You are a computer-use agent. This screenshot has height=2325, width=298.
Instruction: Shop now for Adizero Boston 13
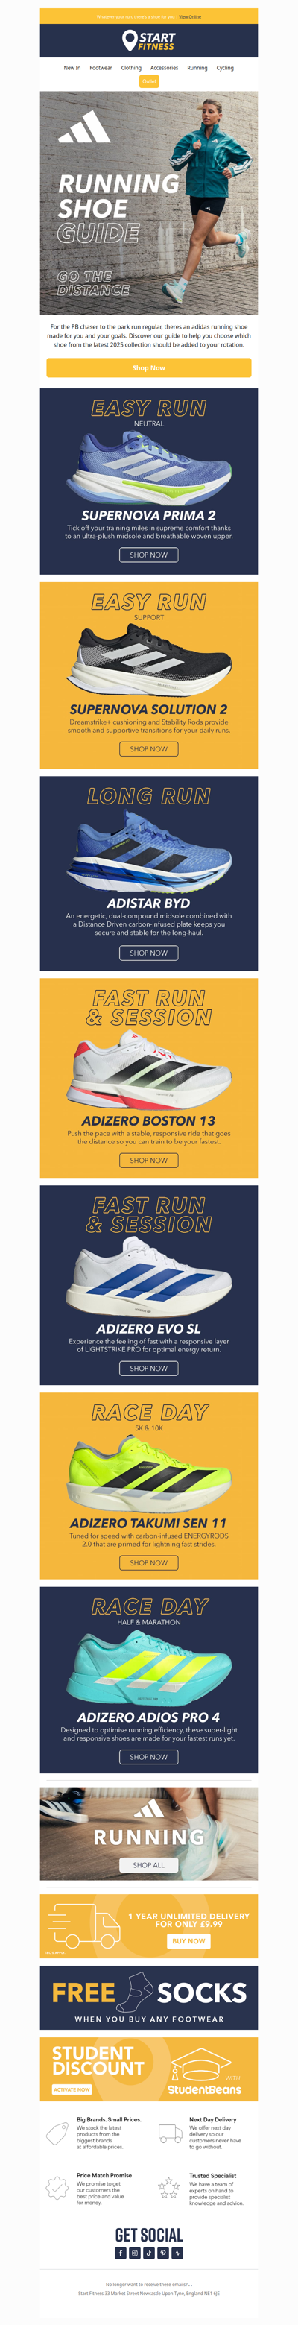click(x=149, y=1160)
